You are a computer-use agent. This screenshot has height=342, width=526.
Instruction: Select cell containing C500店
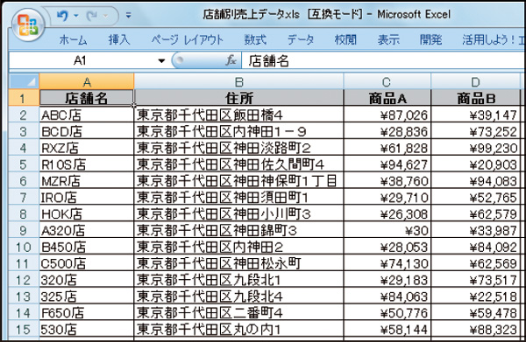pos(87,263)
